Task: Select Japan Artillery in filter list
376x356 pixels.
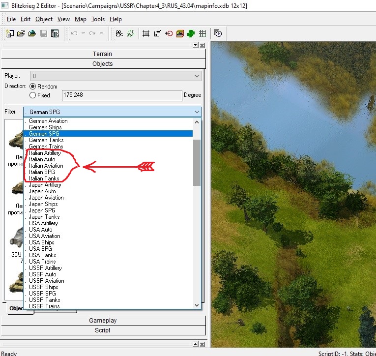Action: [x=108, y=185]
